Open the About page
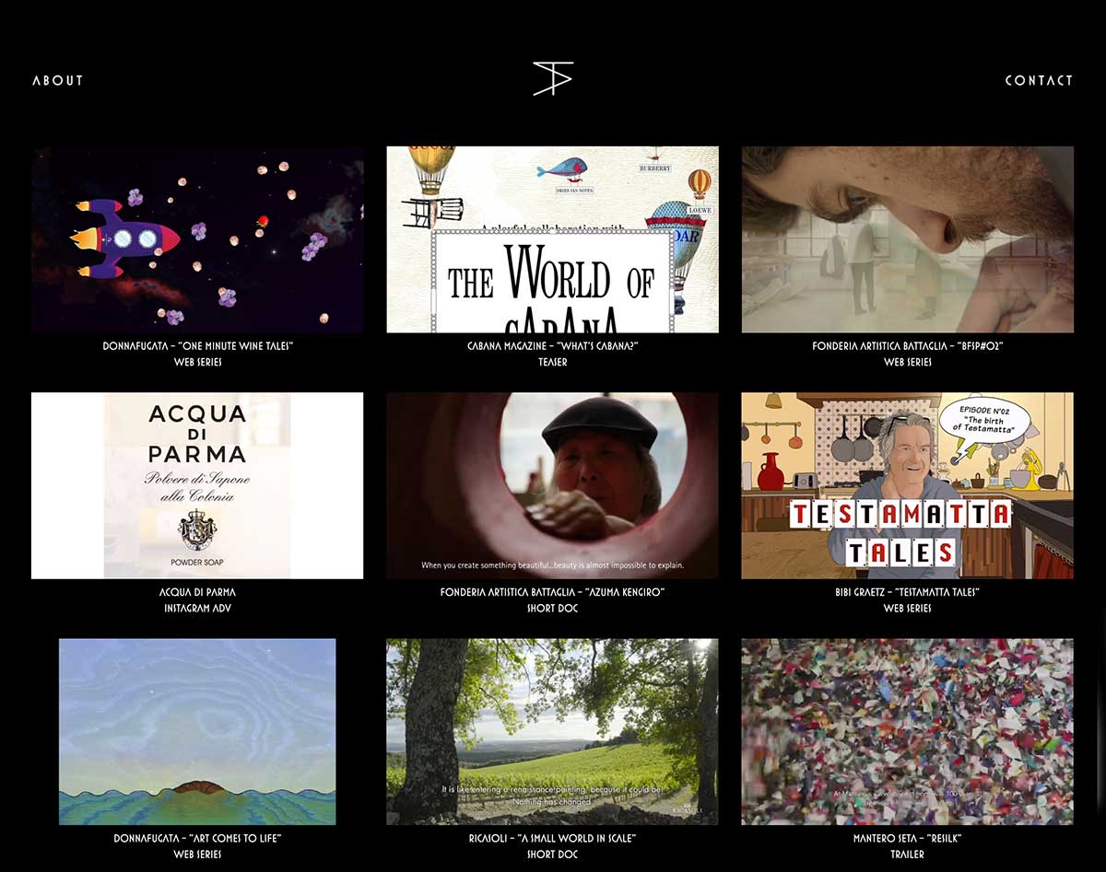The width and height of the screenshot is (1106, 872). (x=58, y=80)
